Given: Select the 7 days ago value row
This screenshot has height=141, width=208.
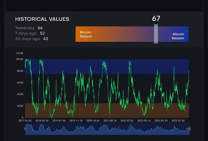Looking at the screenshot, I should pos(30,33).
